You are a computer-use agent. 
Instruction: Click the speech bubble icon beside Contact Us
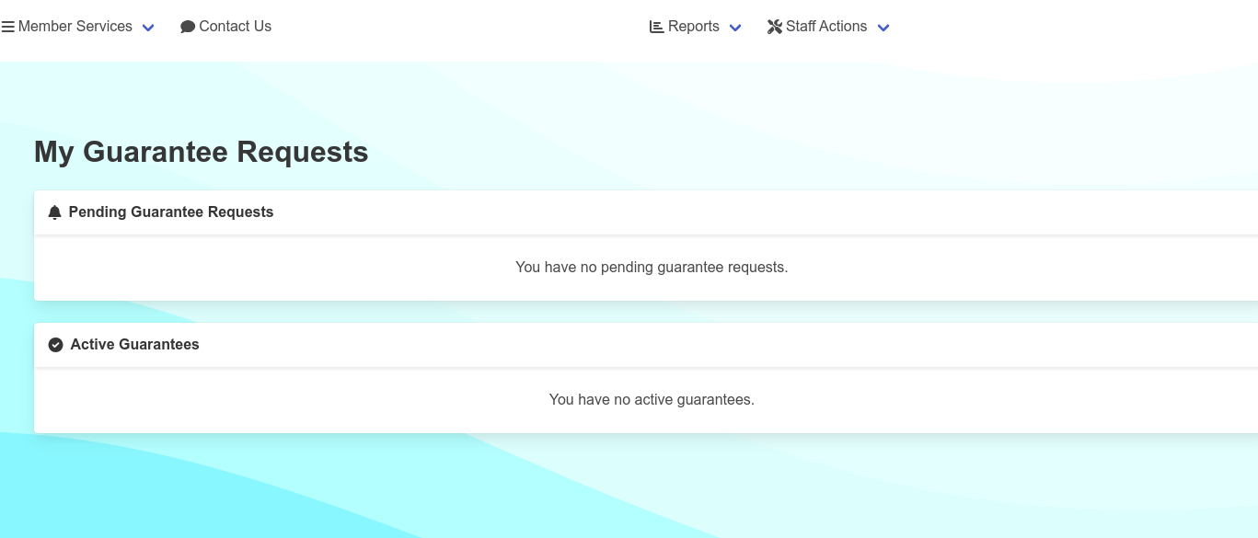188,27
